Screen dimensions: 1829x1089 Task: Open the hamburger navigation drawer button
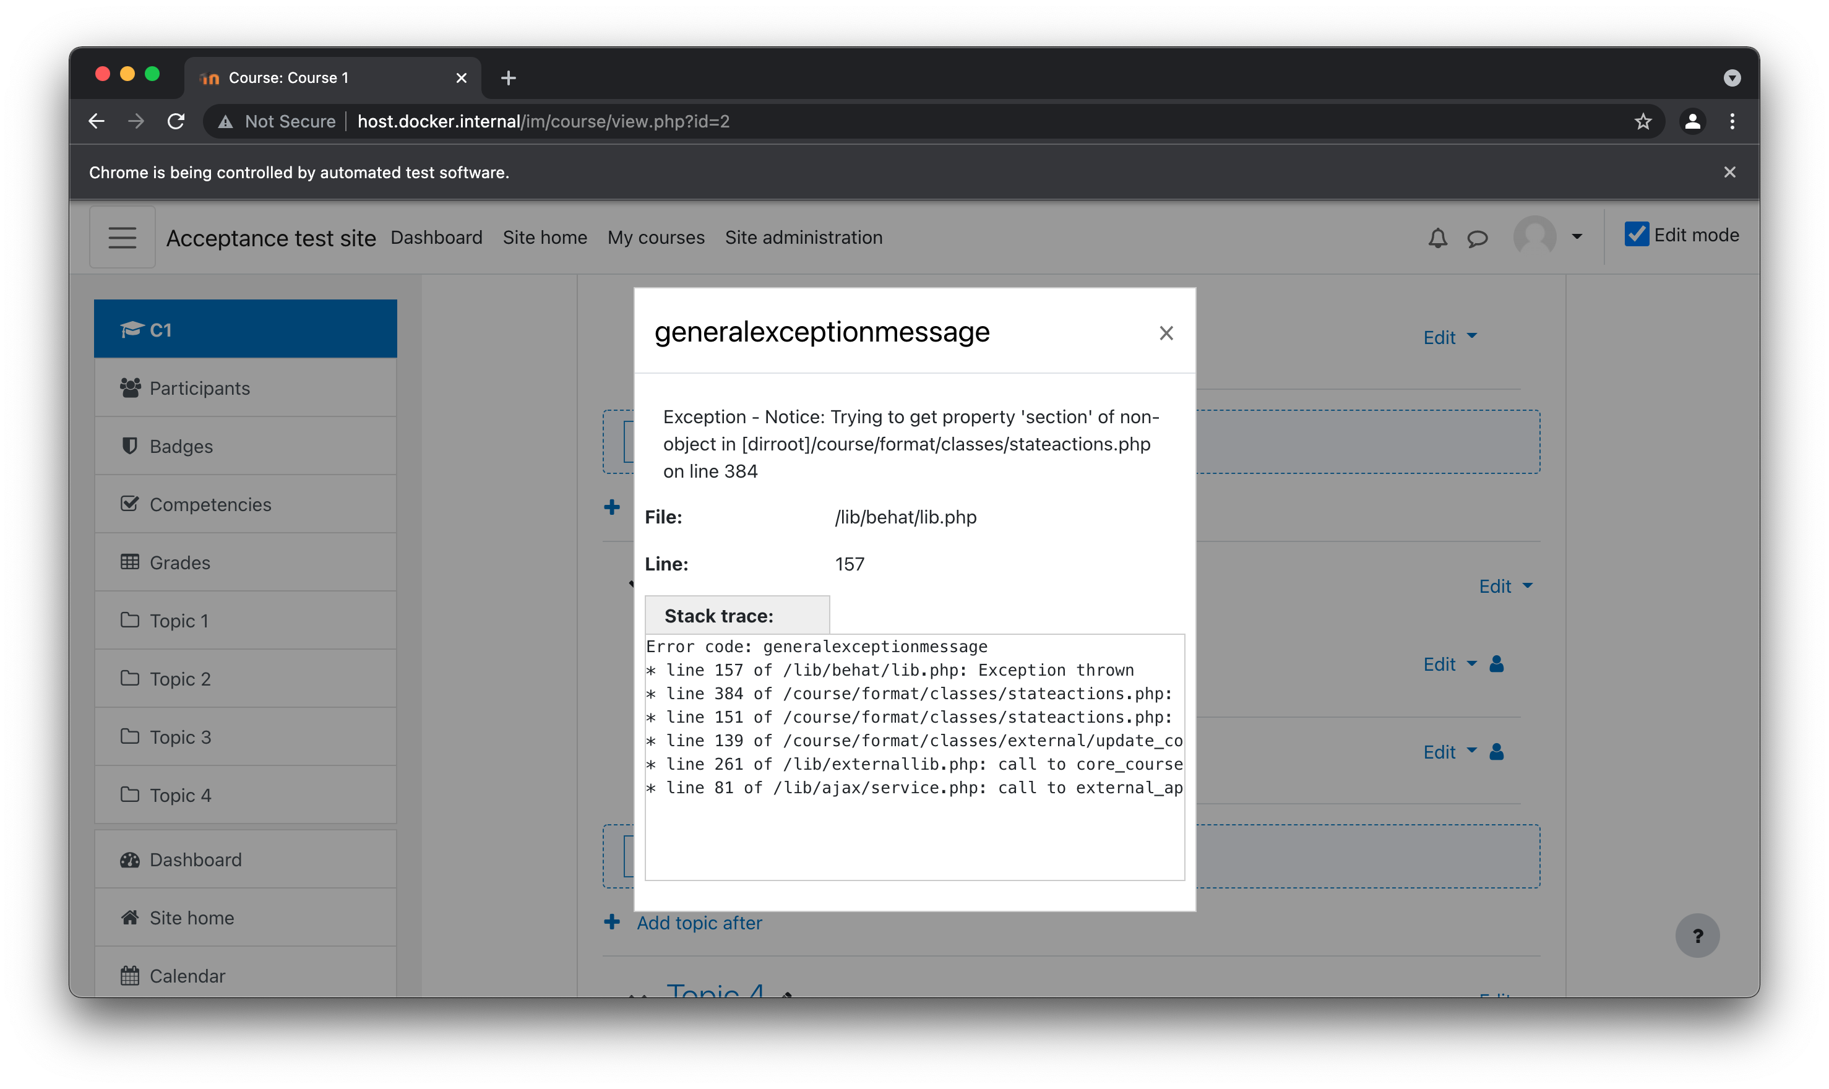click(x=123, y=237)
